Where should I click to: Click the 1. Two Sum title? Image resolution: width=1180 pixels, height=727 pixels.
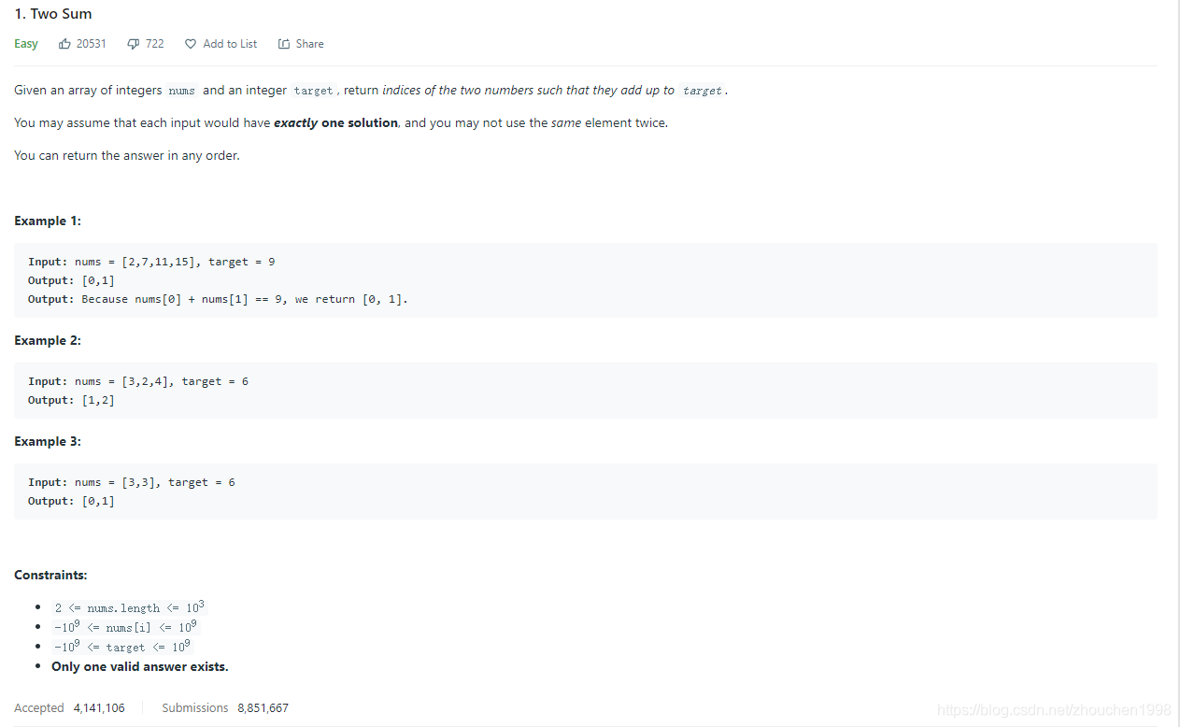point(53,14)
